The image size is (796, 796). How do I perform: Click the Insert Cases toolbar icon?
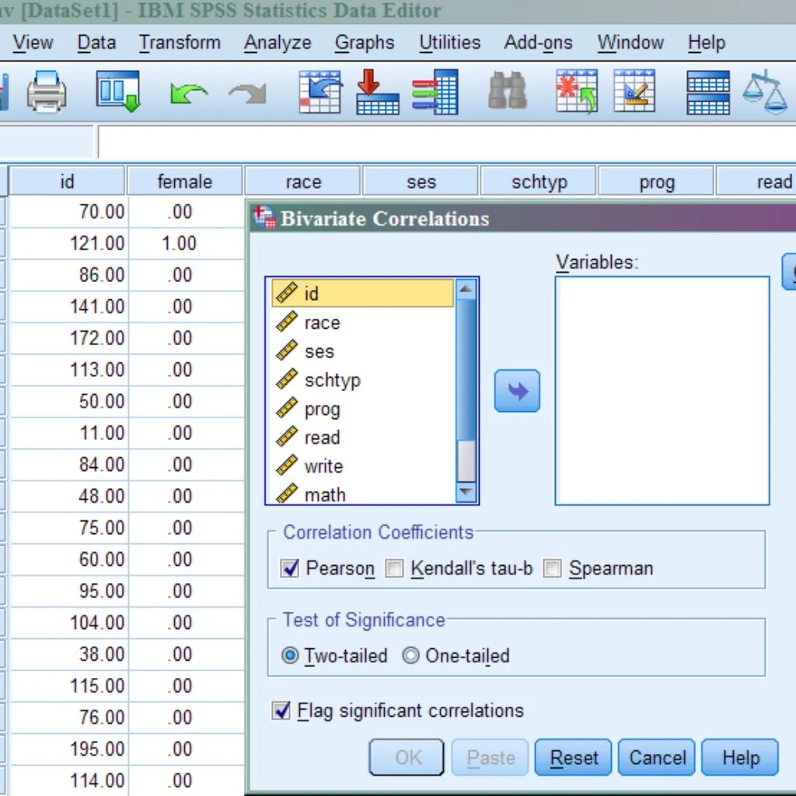576,92
